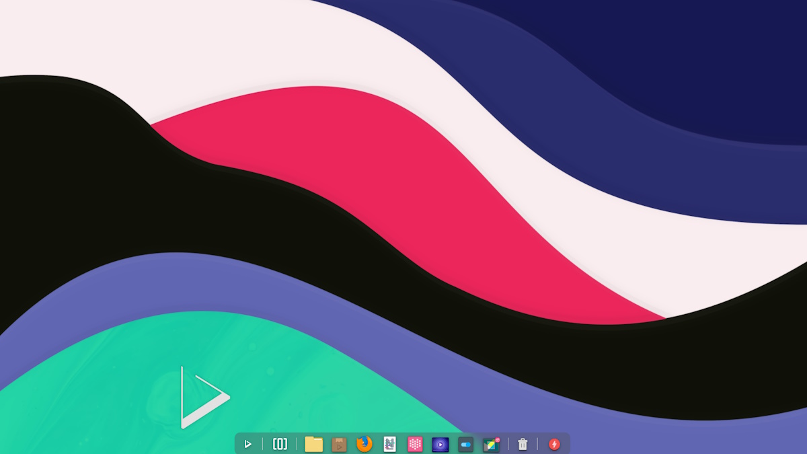Open the colorful app with notification badge
The height and width of the screenshot is (454, 807).
(x=491, y=444)
